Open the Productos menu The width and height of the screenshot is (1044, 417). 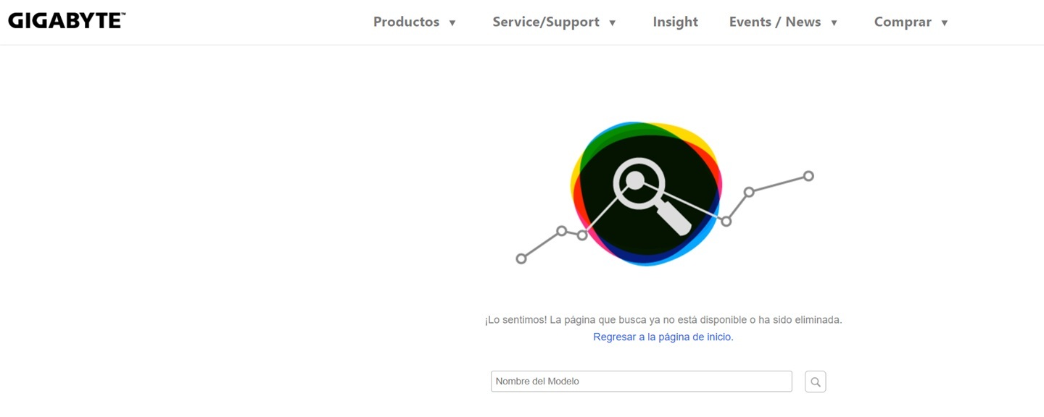coord(406,22)
